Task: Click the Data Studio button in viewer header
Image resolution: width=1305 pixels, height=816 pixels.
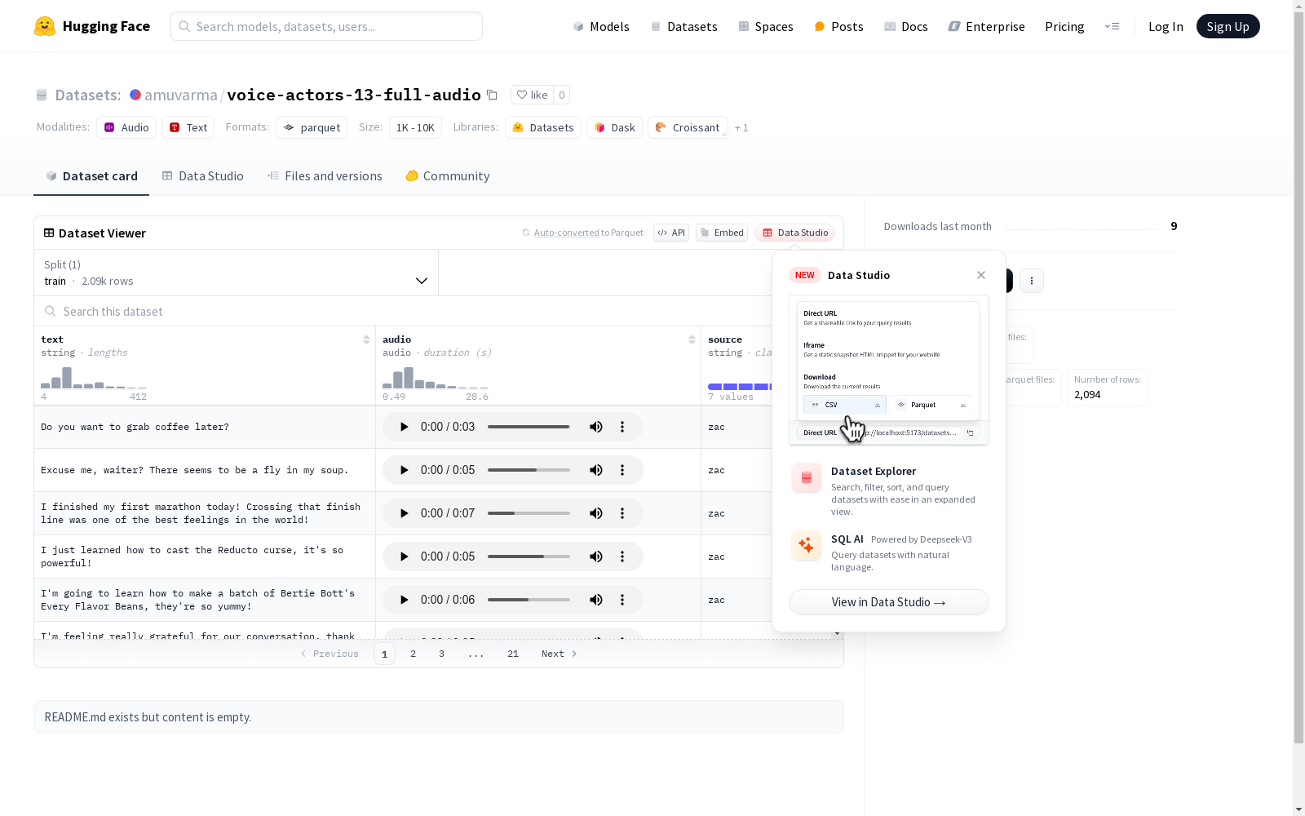Action: tap(795, 233)
